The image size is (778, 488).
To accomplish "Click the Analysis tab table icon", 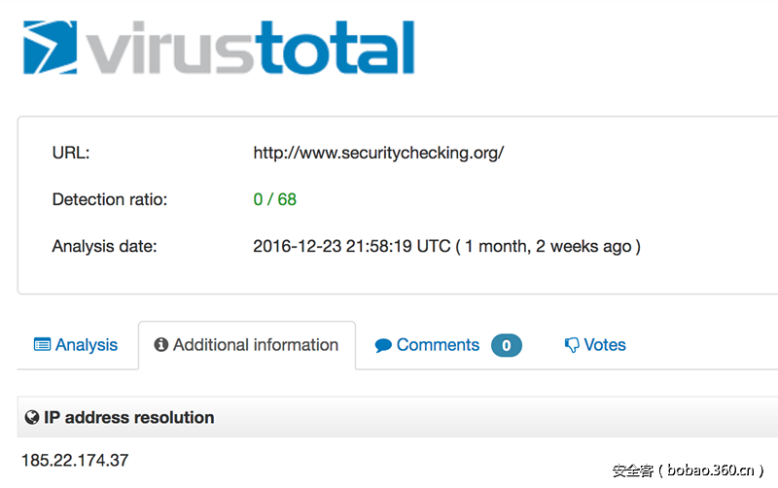I will click(42, 345).
